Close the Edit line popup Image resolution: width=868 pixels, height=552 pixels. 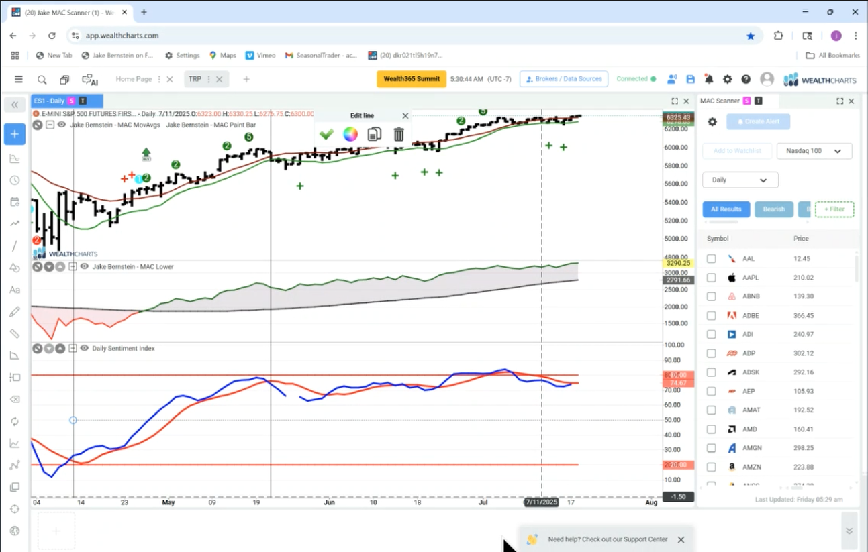coord(405,115)
